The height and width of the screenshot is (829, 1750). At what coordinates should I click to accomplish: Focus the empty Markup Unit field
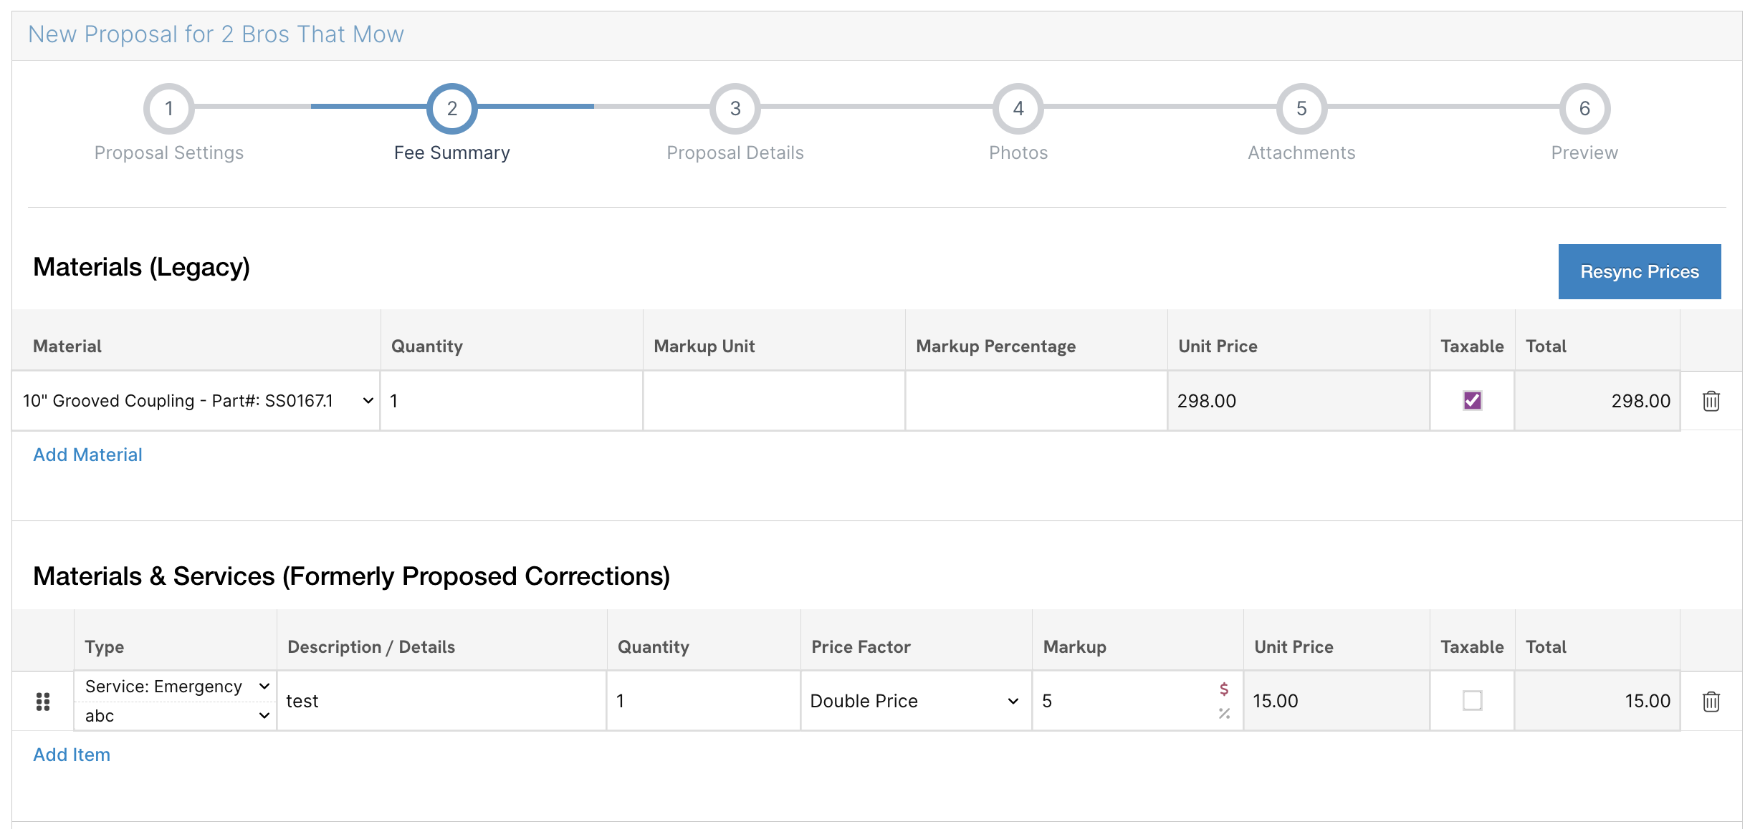click(774, 401)
